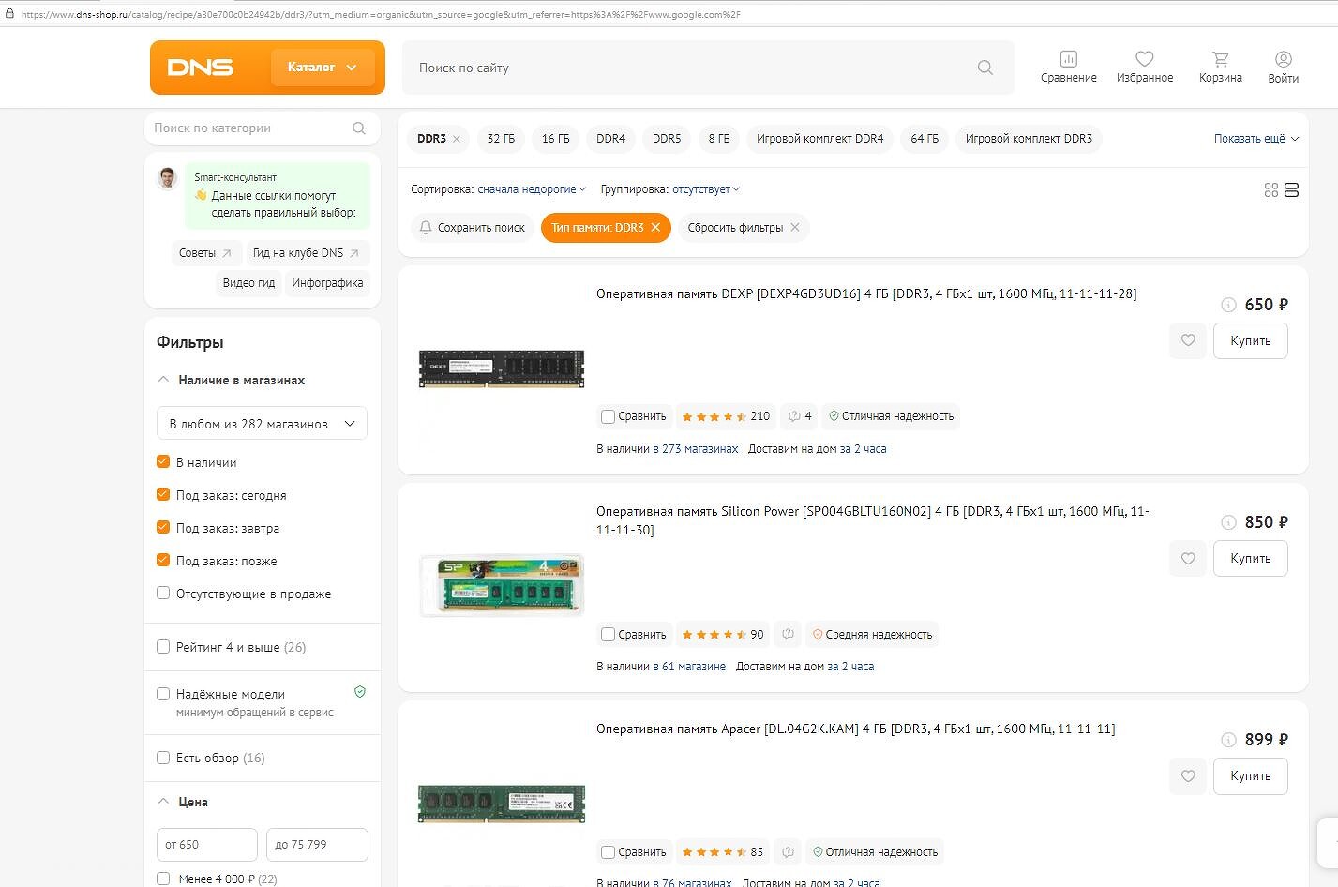Open the Apacer reviews icon
The image size is (1338, 887).
[x=789, y=852]
